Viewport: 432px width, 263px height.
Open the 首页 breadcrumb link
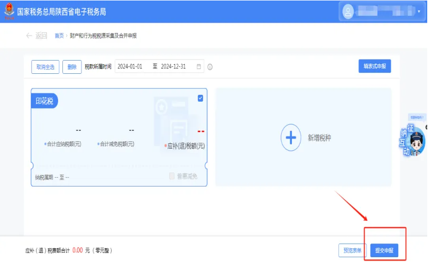(59, 36)
